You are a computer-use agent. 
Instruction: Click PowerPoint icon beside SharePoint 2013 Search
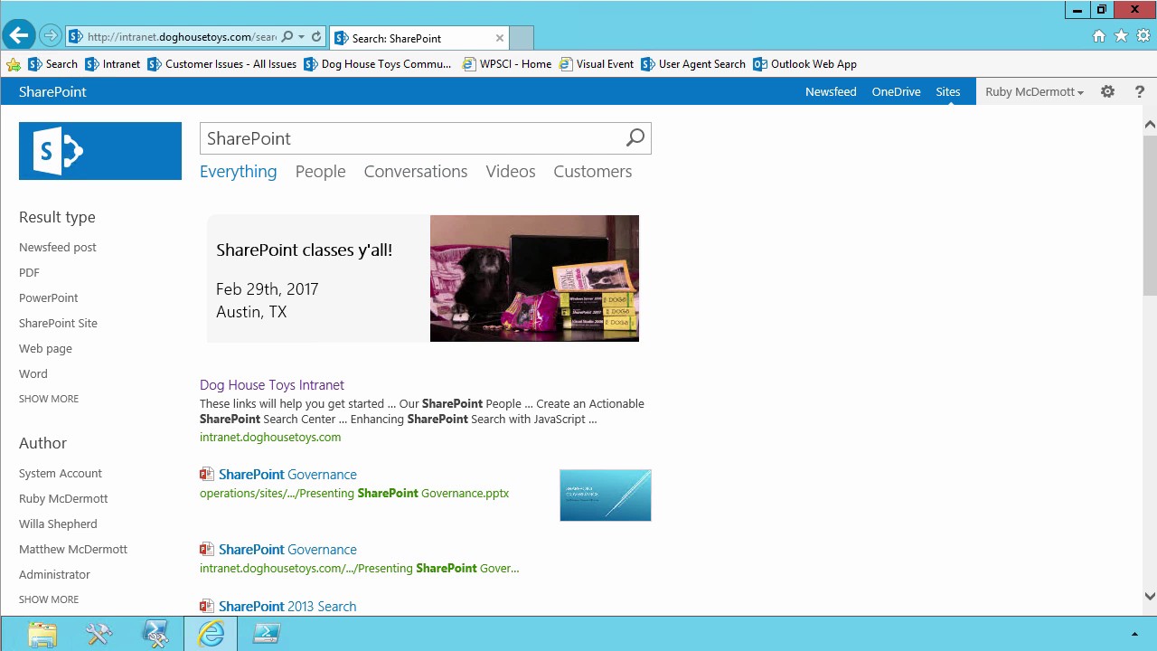(x=207, y=607)
